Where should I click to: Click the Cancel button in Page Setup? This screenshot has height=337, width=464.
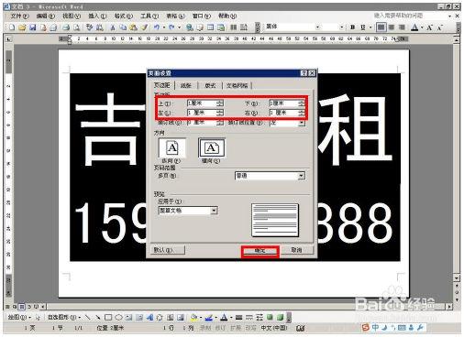(x=296, y=250)
